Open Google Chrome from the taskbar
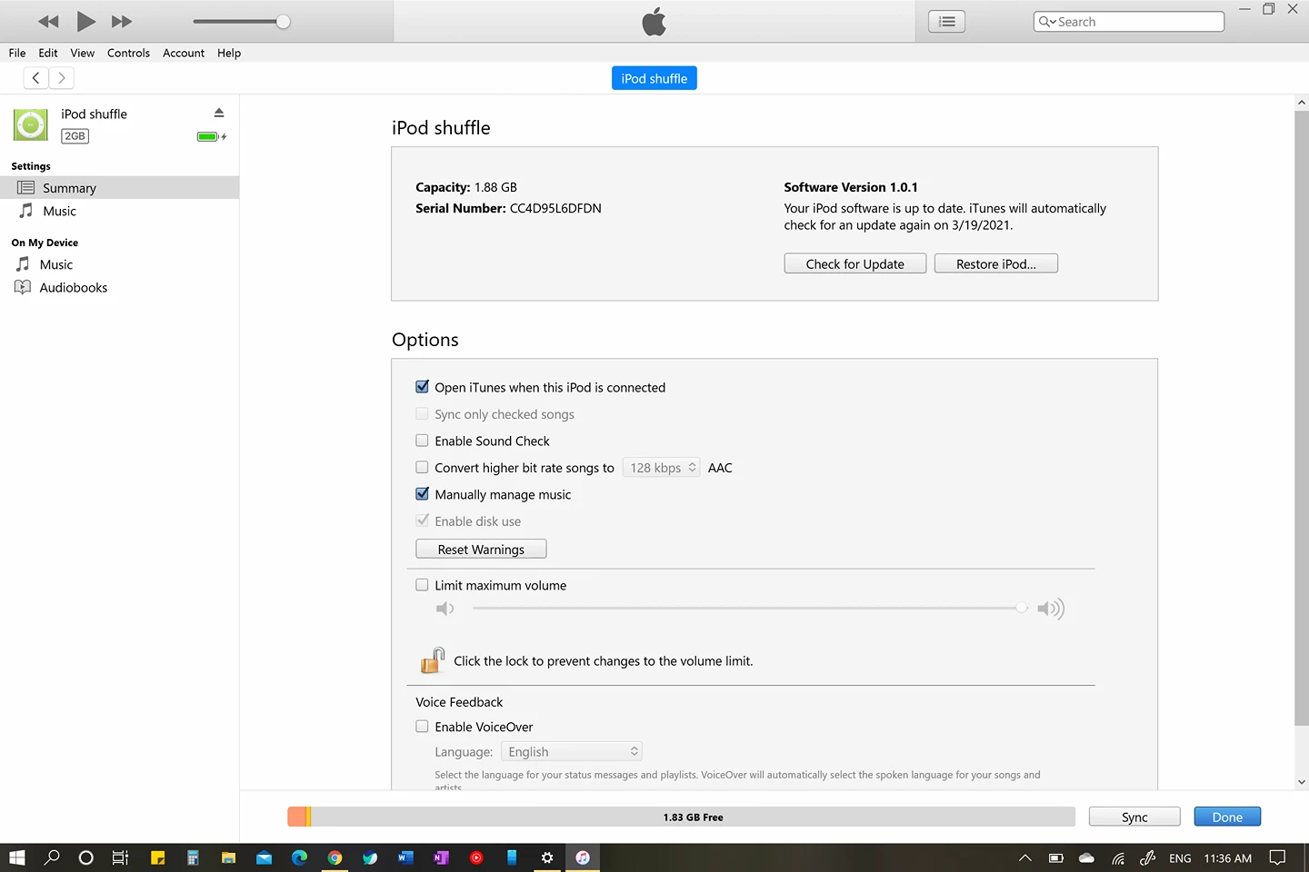This screenshot has height=872, width=1309. [x=335, y=857]
